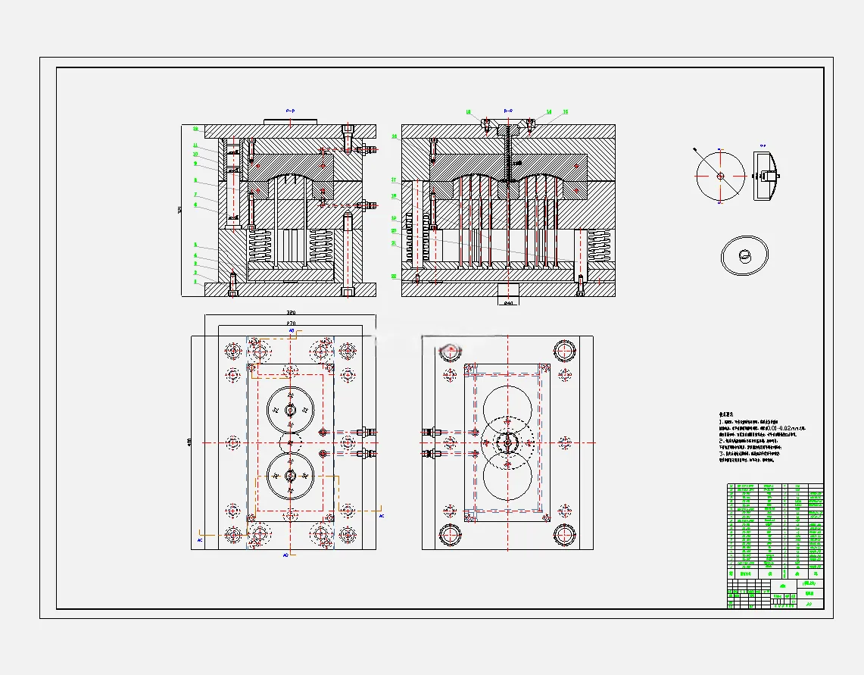Click the 270 dimension value

(291, 323)
